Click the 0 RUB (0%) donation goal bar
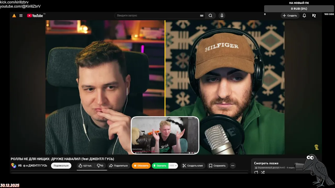Viewport: 335px width, 188px height. tap(299, 9)
